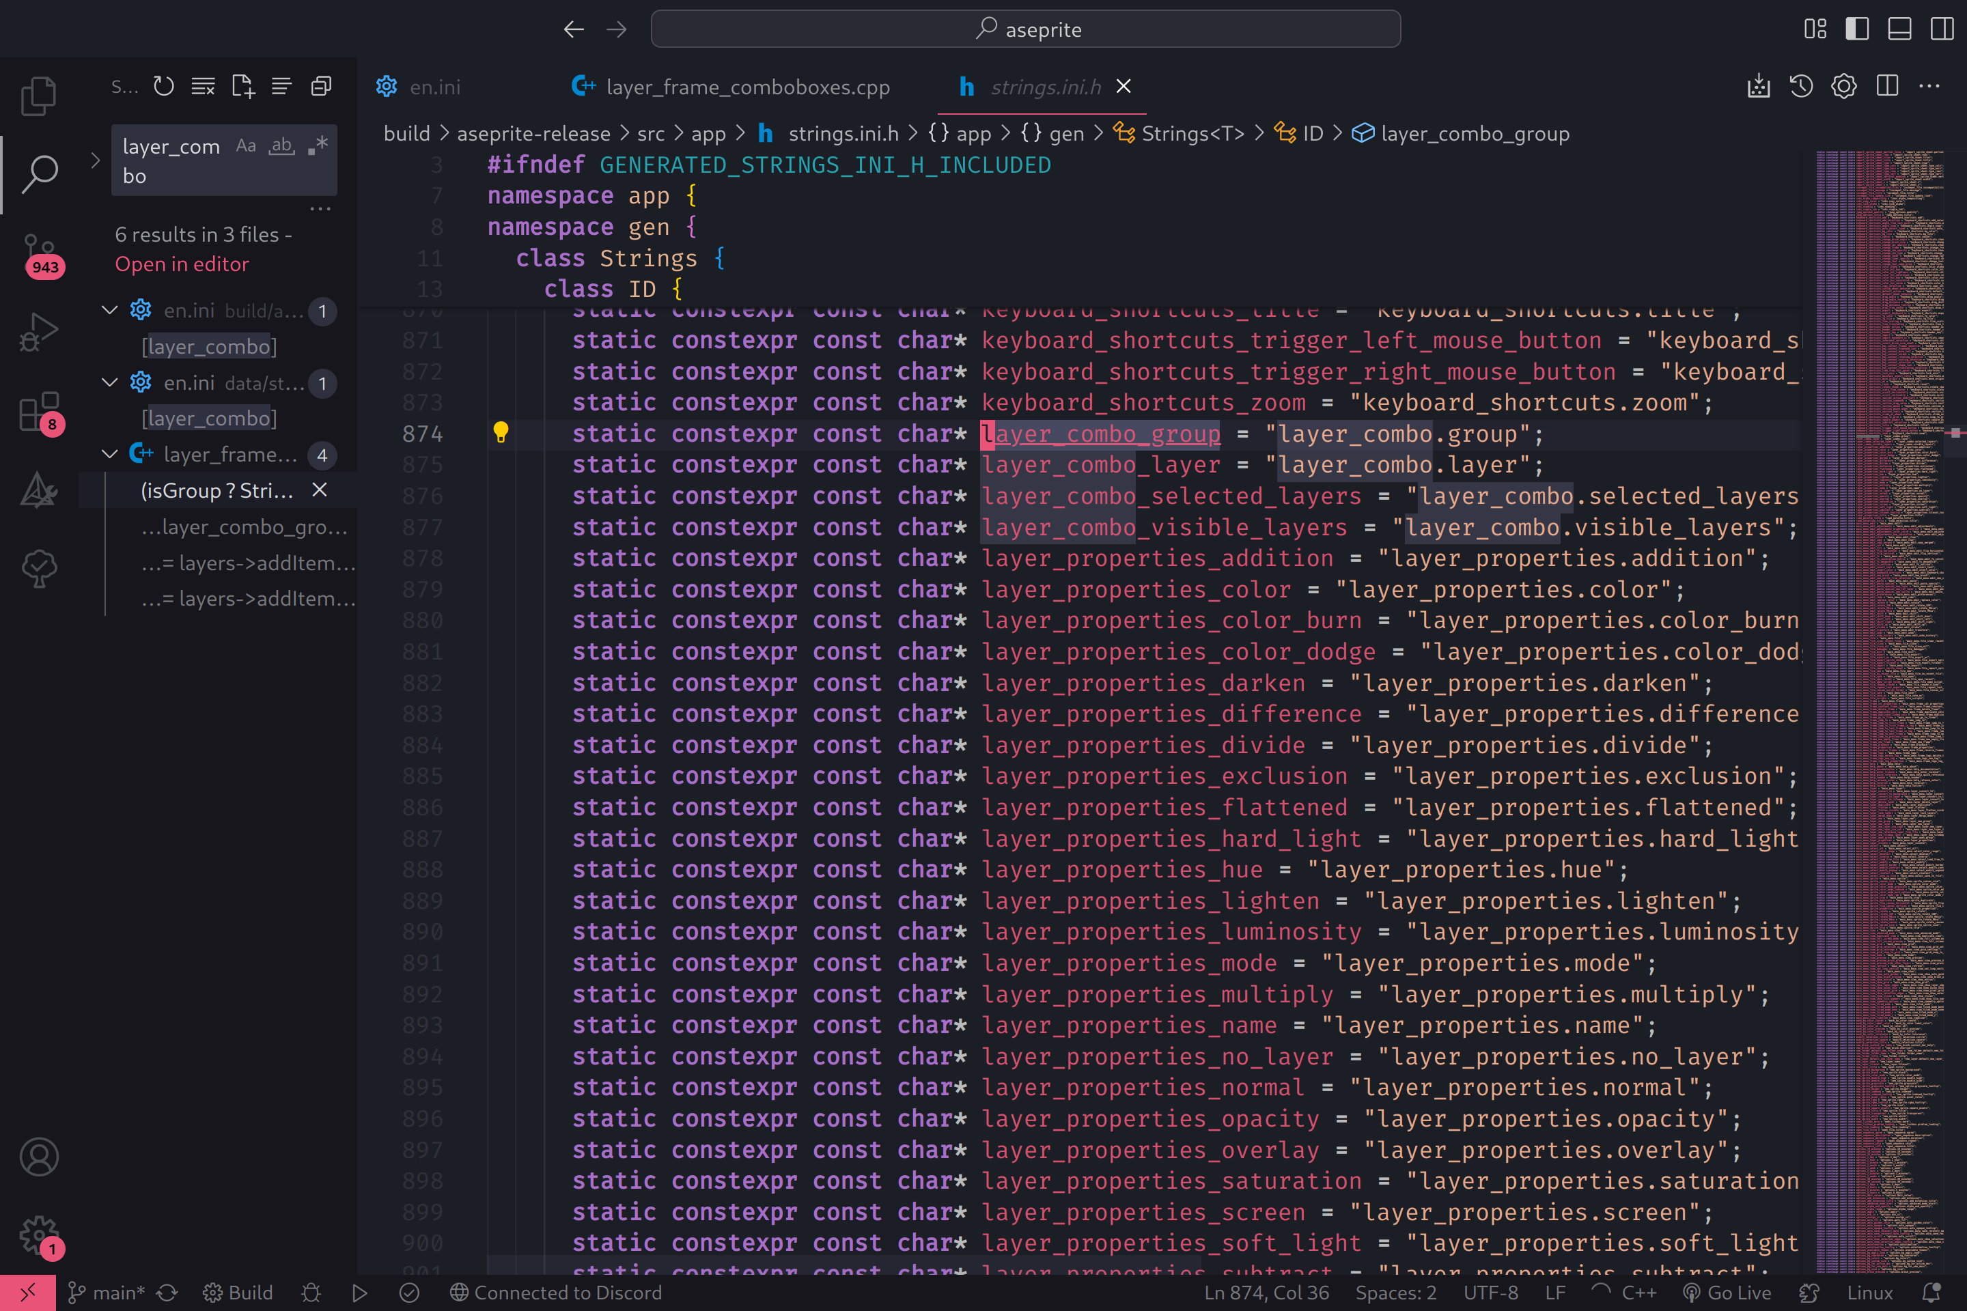Collapse the en.ini build results

click(109, 310)
